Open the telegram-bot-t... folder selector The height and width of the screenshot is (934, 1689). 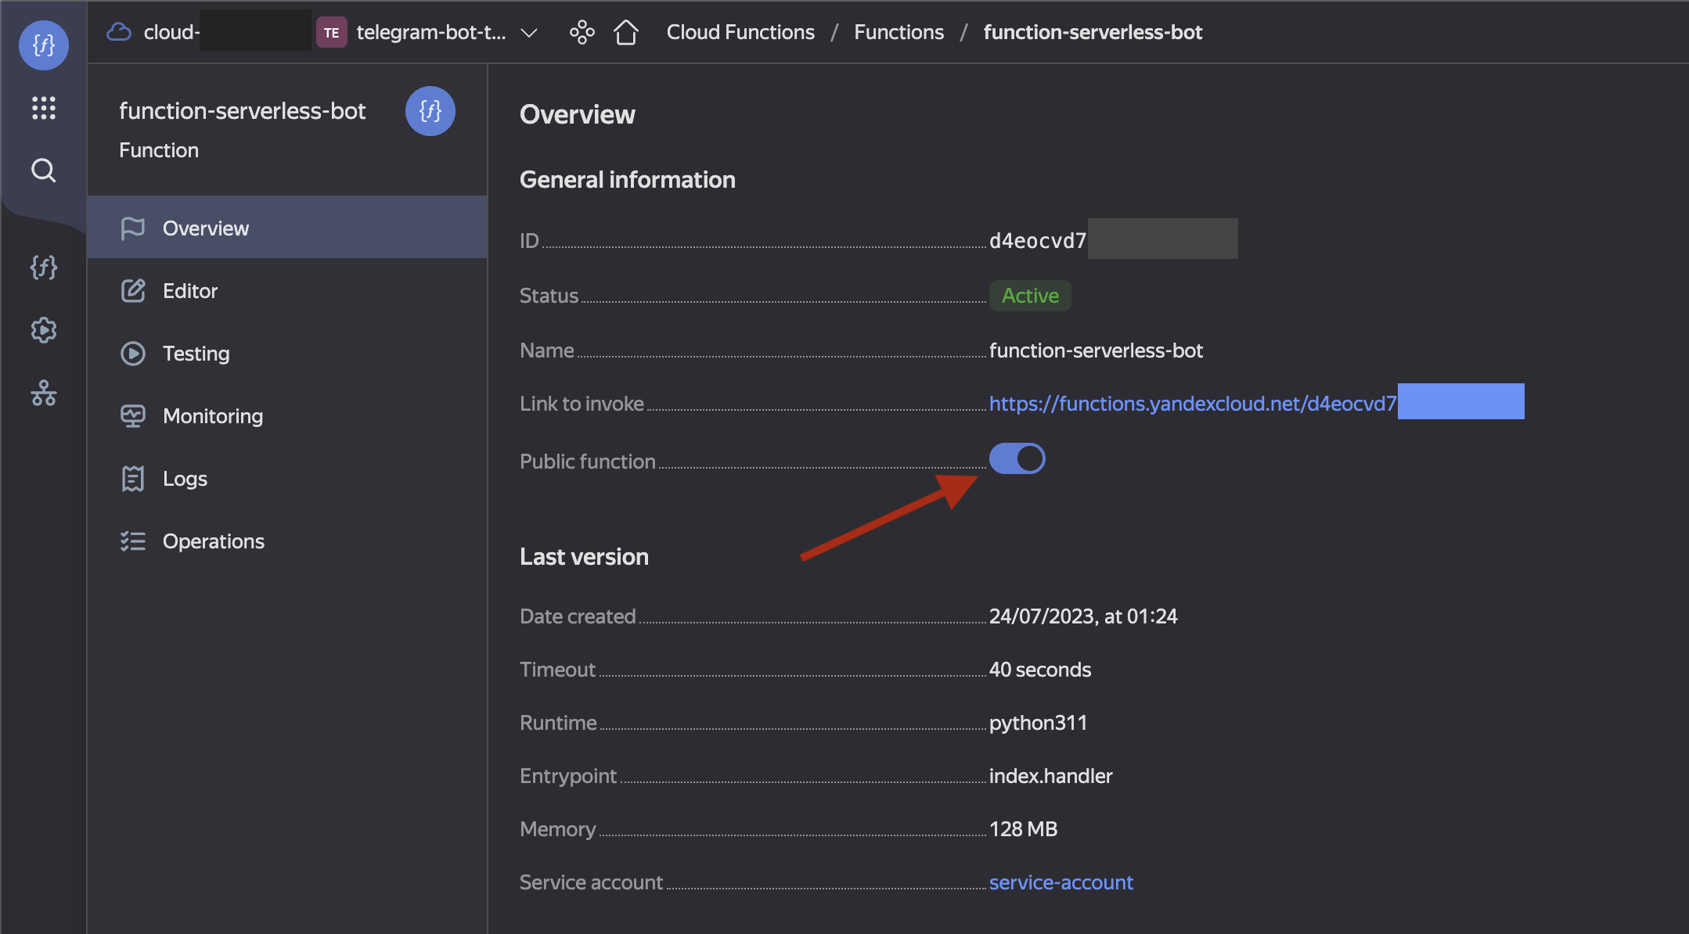(430, 32)
